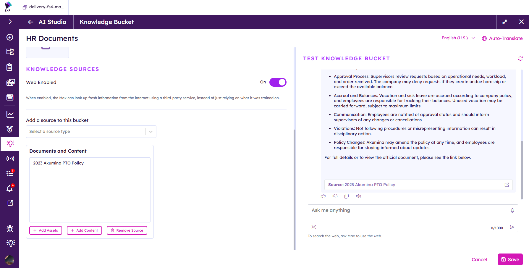Expand the English (U.S.) language dropdown
The width and height of the screenshot is (529, 268).
click(x=458, y=38)
